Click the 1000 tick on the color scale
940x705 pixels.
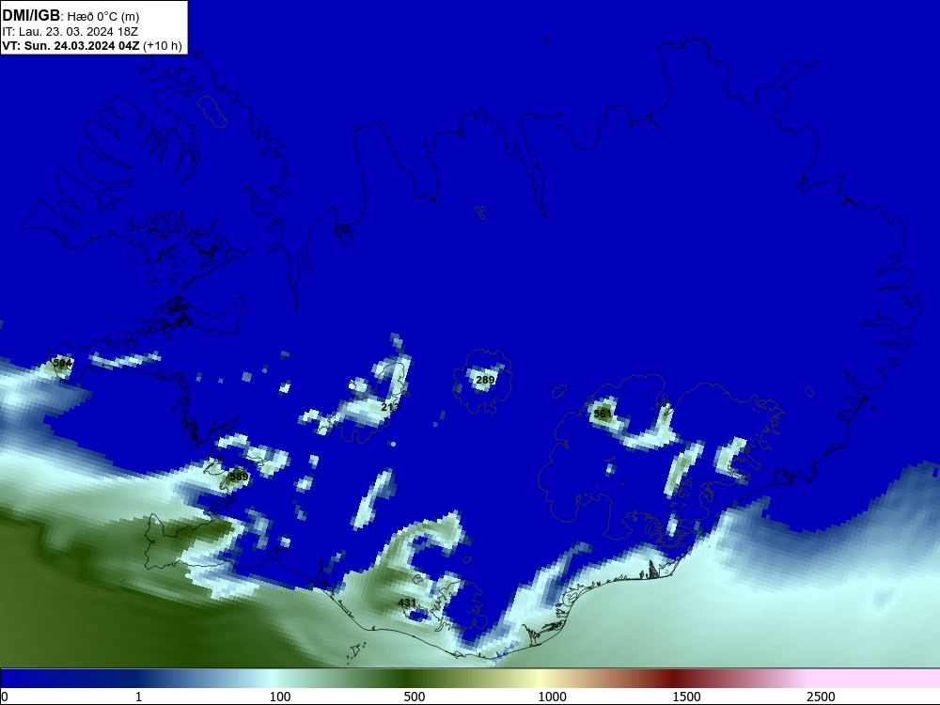tap(552, 696)
